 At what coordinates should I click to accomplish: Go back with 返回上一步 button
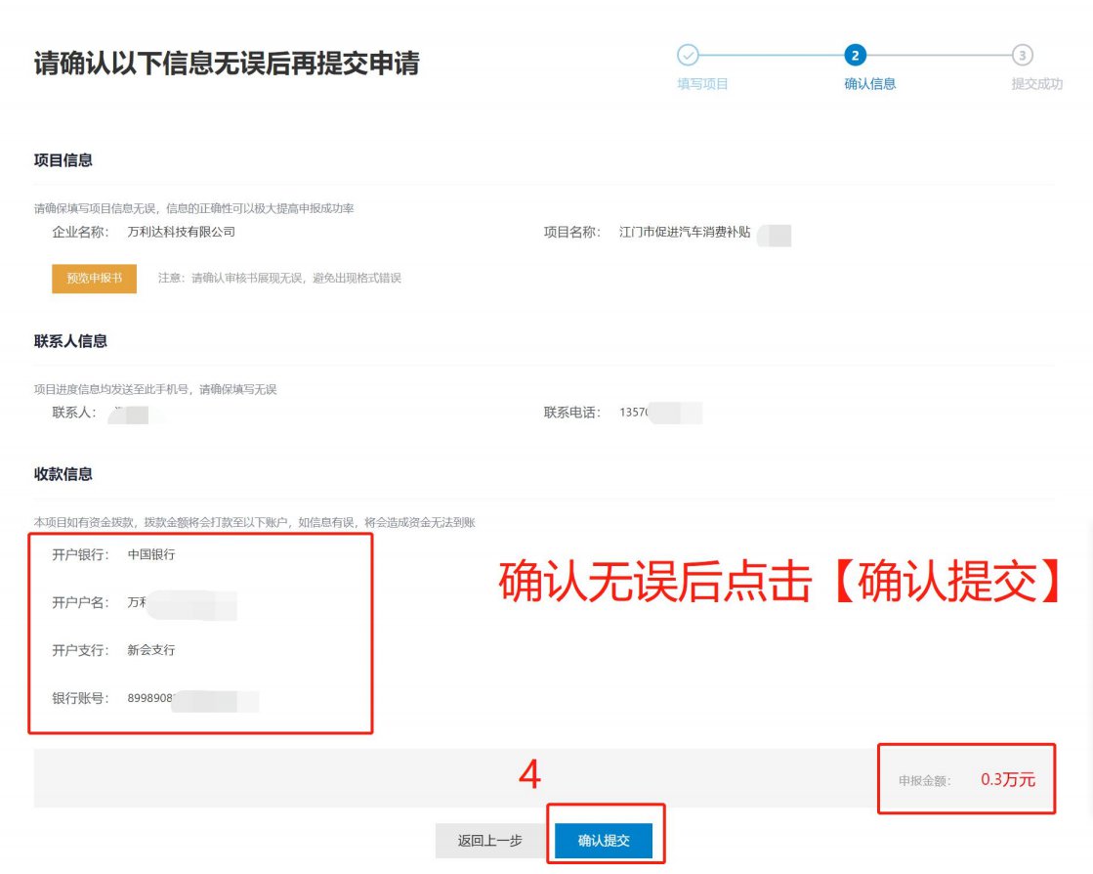[x=489, y=841]
